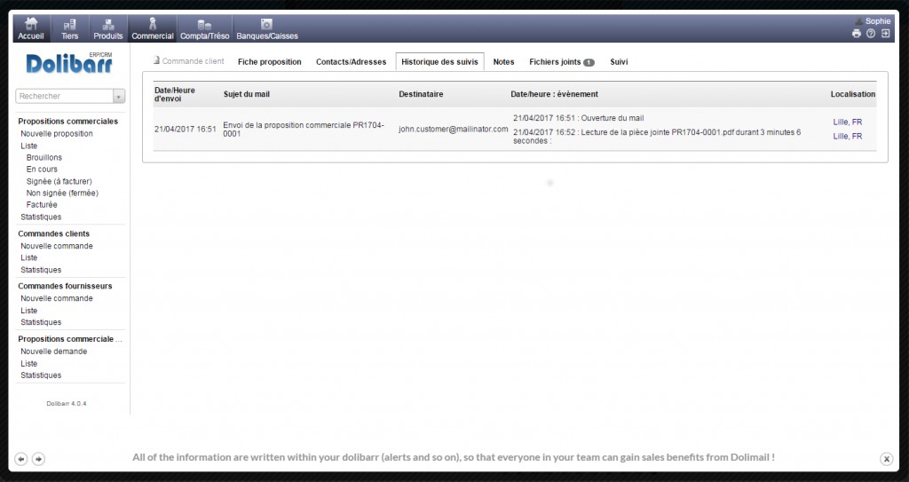Show Brouillons proposals
Image resolution: width=909 pixels, height=482 pixels.
[44, 157]
